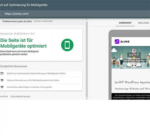Click 'Hochwertige Websites' text in preview
Viewport: 150px width, 136px height.
(x=127, y=89)
